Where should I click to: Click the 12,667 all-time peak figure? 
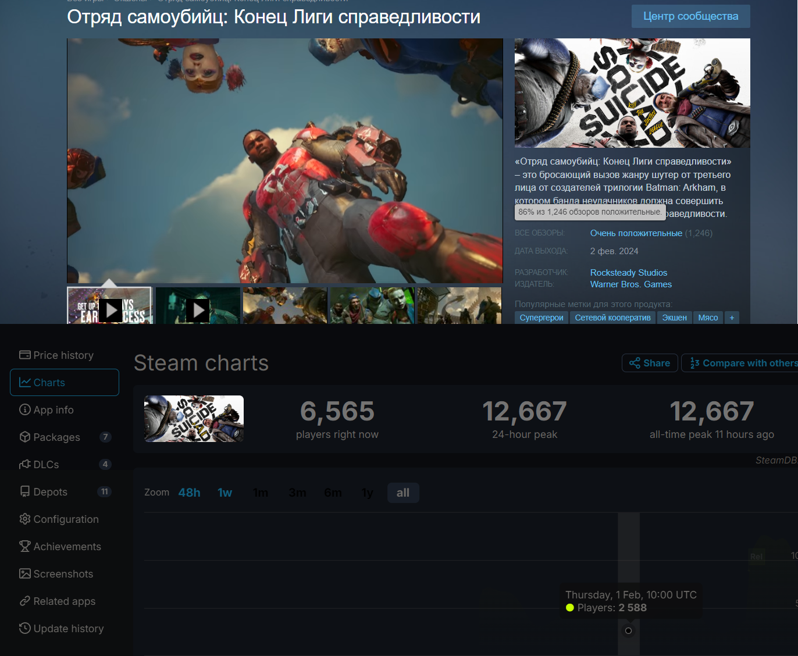[x=712, y=412]
